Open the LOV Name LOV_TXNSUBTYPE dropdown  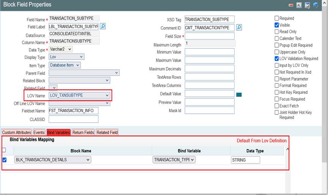pos(79,95)
